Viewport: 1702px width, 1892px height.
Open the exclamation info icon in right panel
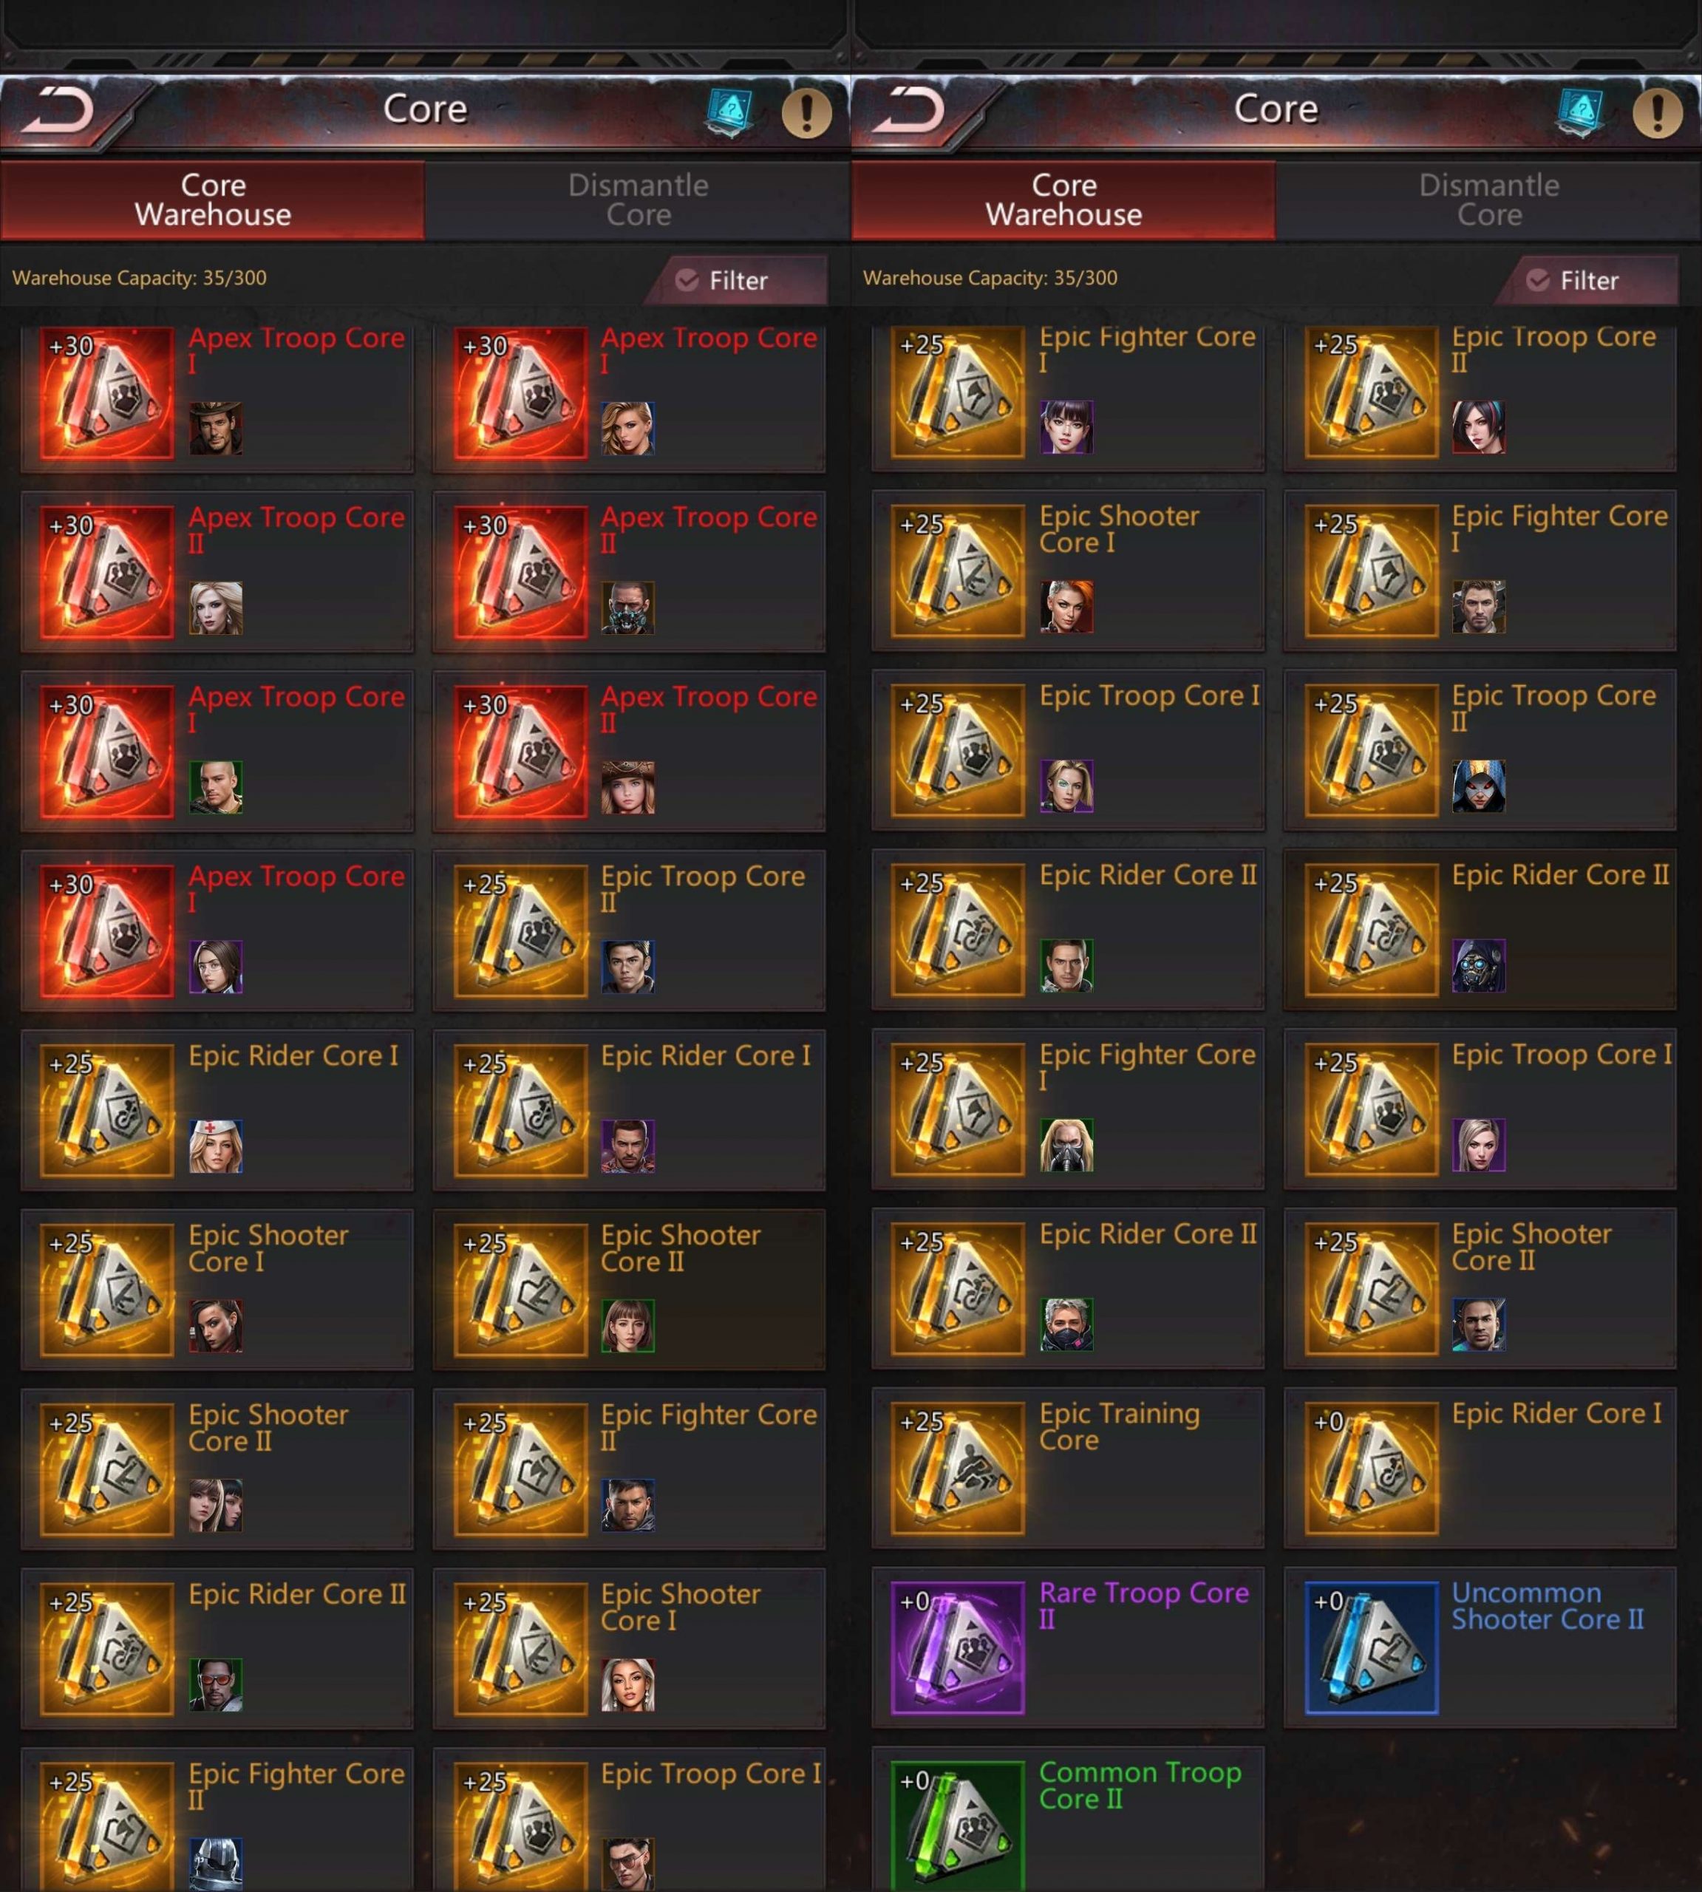[1657, 112]
